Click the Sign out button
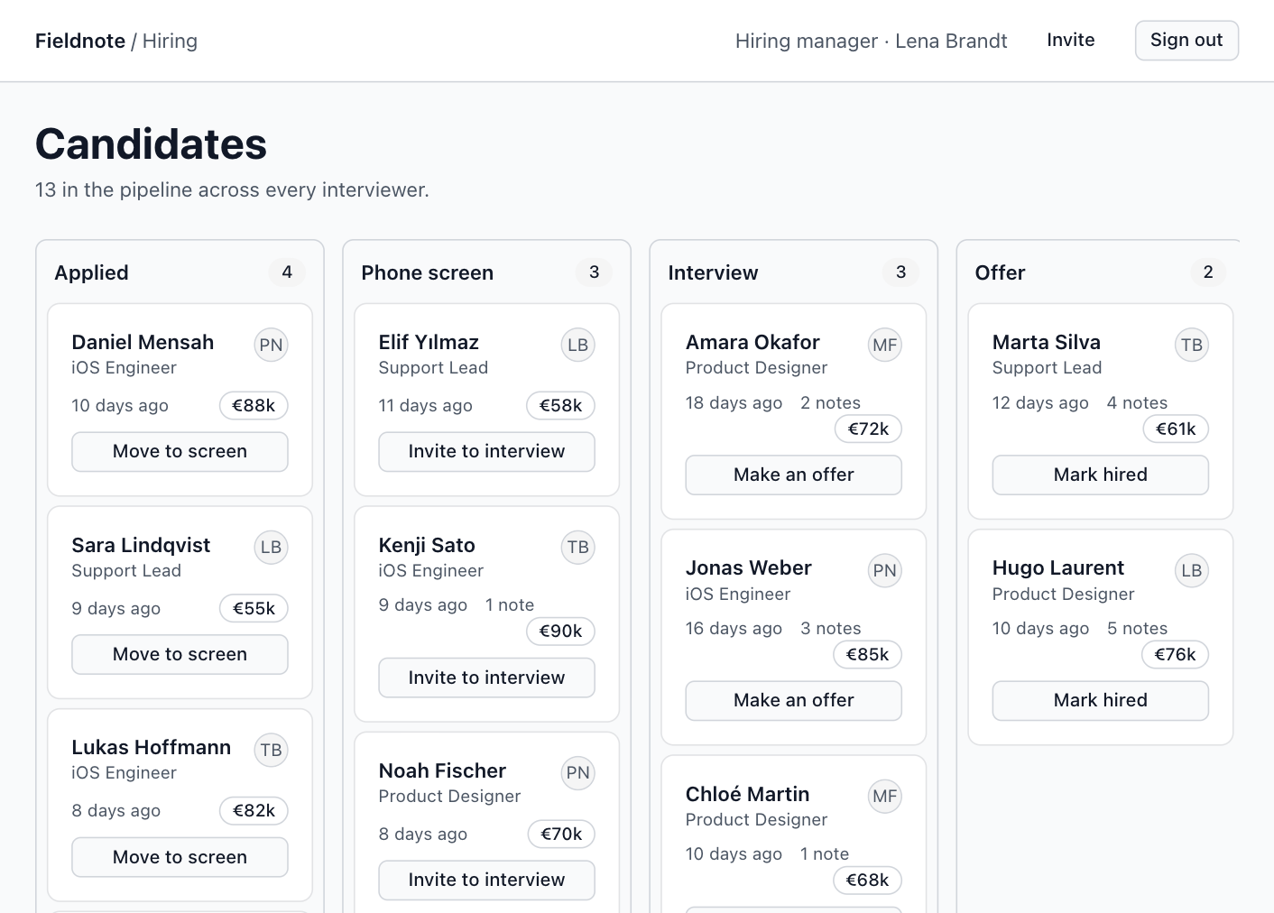1274x913 pixels. [1186, 41]
